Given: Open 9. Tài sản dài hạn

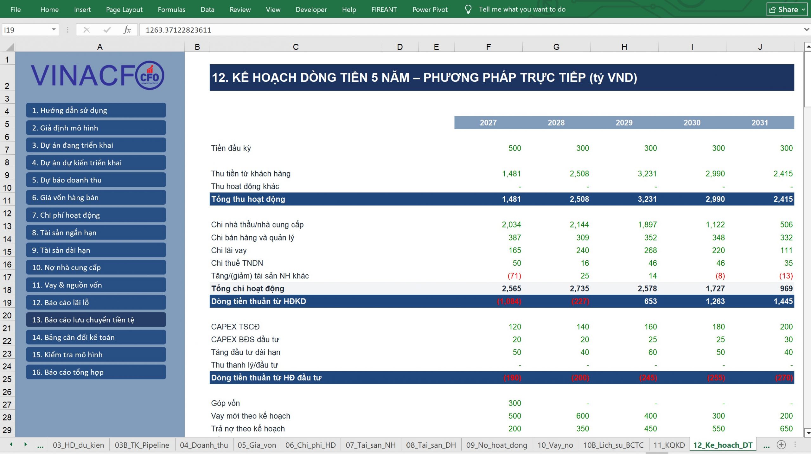Looking at the screenshot, I should 96,250.
